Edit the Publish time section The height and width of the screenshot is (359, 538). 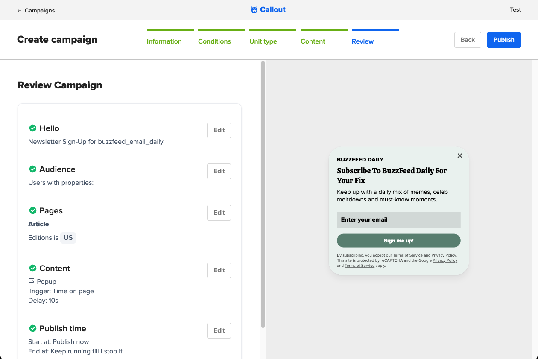click(x=219, y=330)
